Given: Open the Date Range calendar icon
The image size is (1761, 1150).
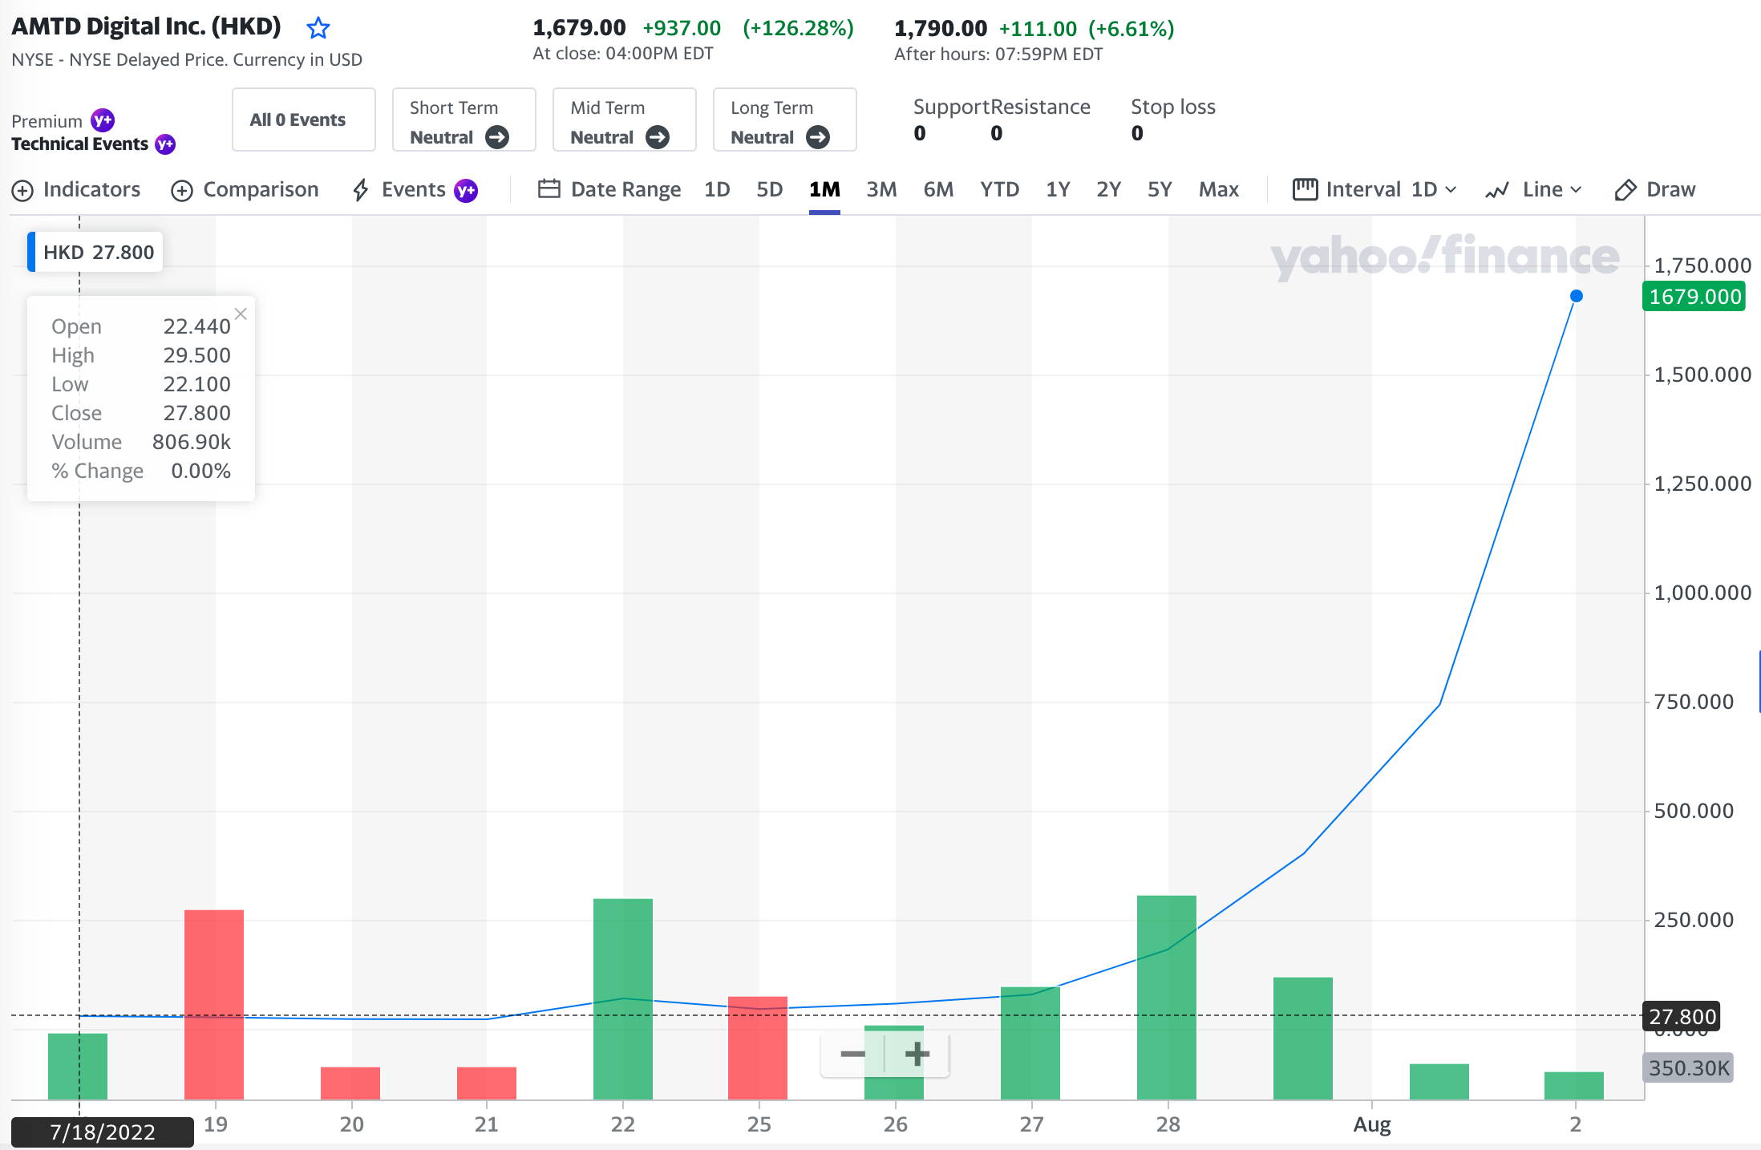Looking at the screenshot, I should [549, 189].
